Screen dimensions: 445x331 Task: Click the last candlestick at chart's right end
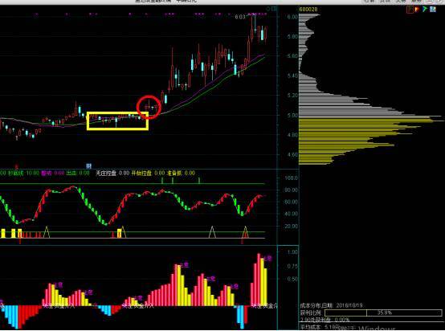(266, 34)
